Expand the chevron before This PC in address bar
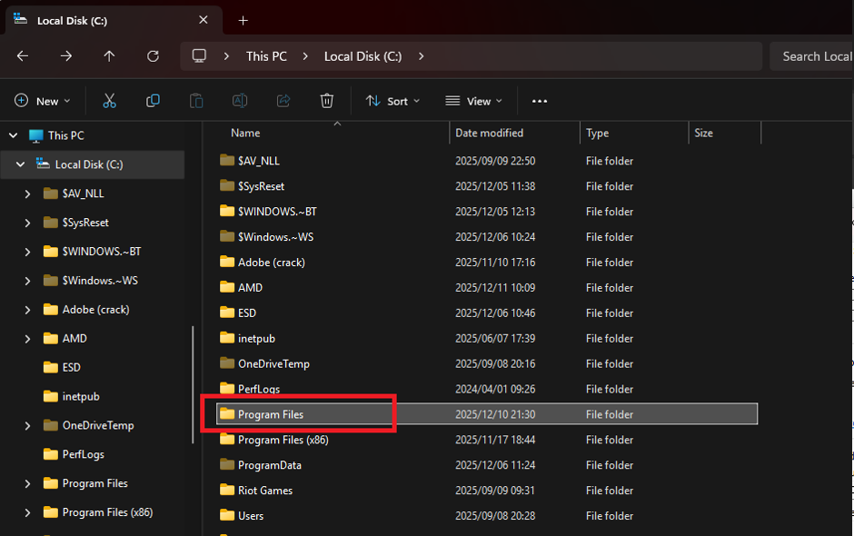Screen dimensions: 854x536 click(226, 56)
